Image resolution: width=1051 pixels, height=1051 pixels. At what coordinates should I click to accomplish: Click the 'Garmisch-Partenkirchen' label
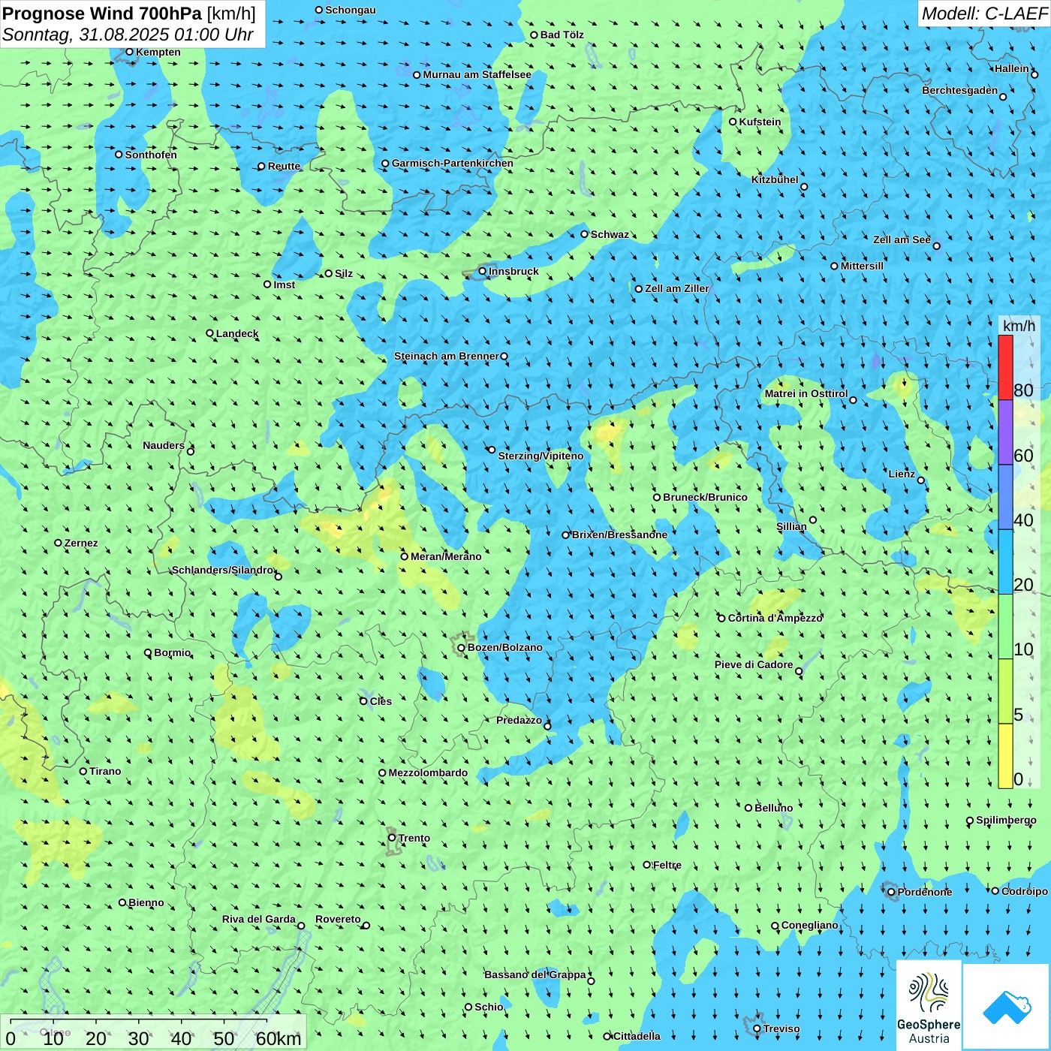[453, 163]
